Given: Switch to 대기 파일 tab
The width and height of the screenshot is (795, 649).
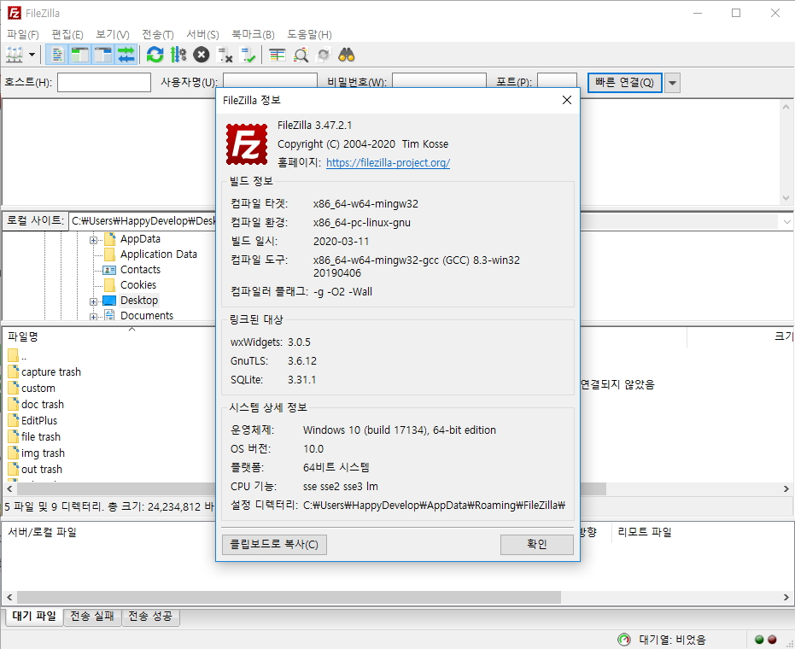Looking at the screenshot, I should click(x=34, y=616).
